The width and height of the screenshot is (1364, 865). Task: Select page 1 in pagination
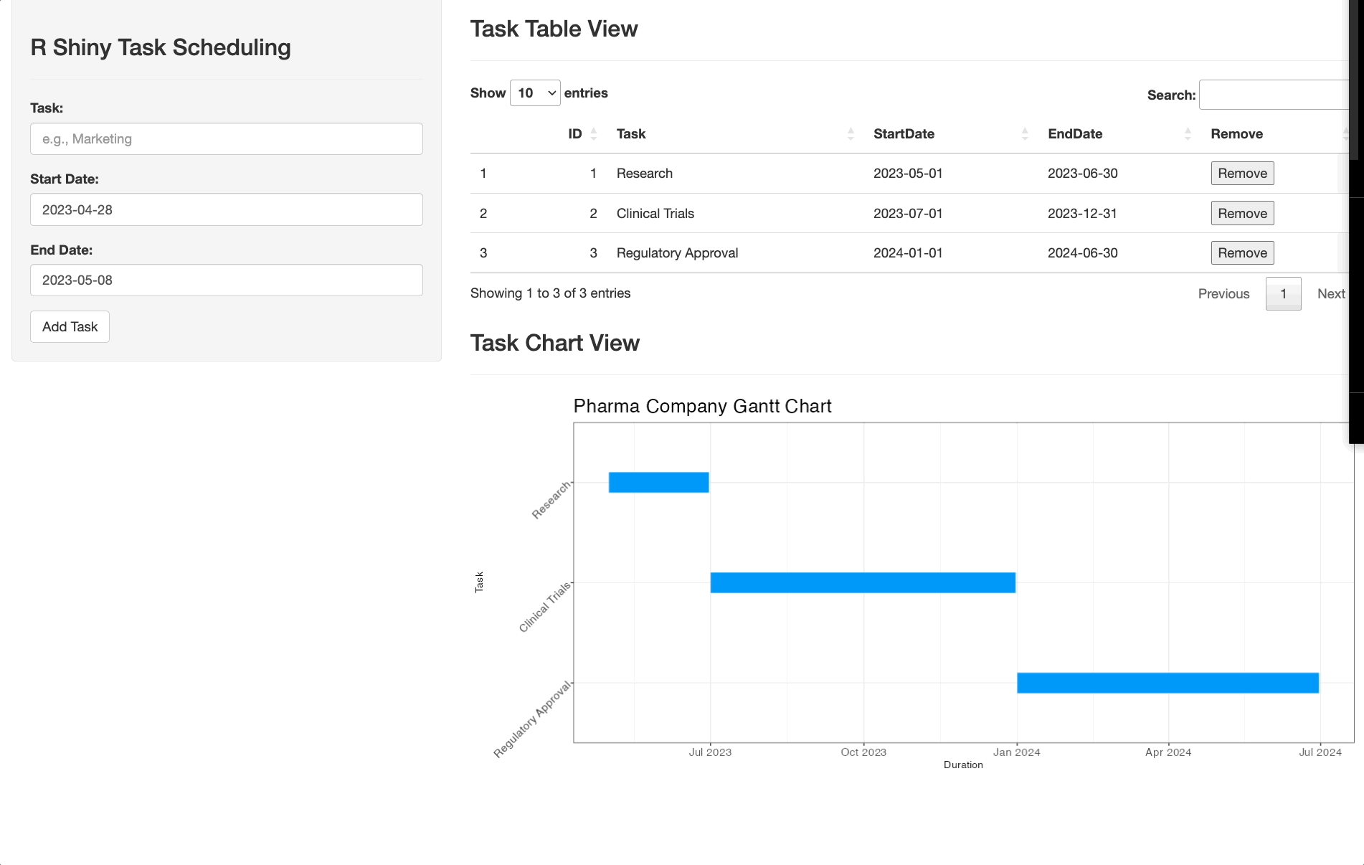tap(1283, 293)
